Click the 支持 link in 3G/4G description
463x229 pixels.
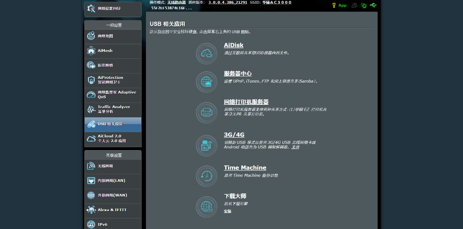click(x=295, y=147)
